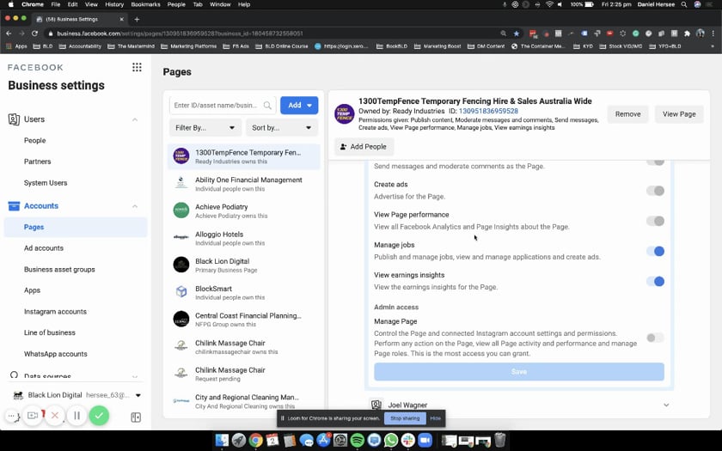Open Loom camera options button
The width and height of the screenshot is (722, 451).
tap(33, 416)
